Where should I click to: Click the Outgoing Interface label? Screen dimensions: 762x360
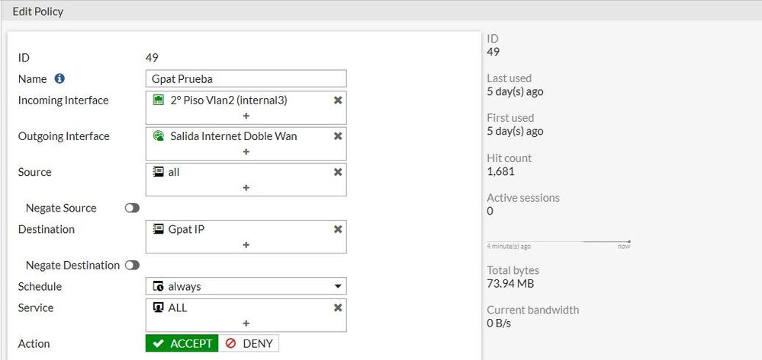(63, 136)
